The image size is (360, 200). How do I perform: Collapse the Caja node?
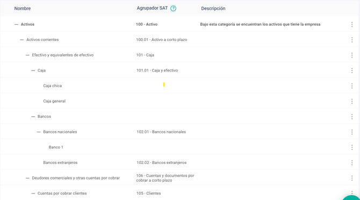point(33,70)
